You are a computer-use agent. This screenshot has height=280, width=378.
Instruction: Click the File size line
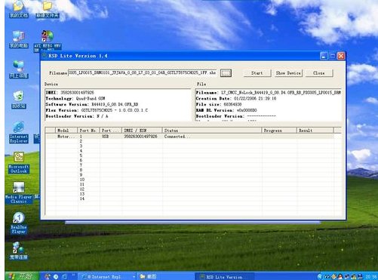[x=219, y=104]
